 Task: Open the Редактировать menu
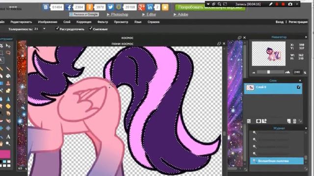[21, 22]
